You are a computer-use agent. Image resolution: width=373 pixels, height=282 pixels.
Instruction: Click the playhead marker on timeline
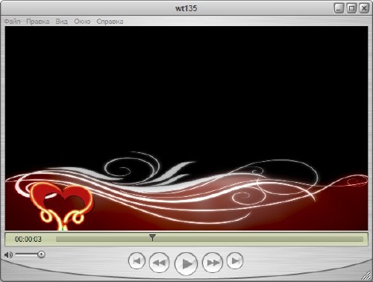pos(152,237)
